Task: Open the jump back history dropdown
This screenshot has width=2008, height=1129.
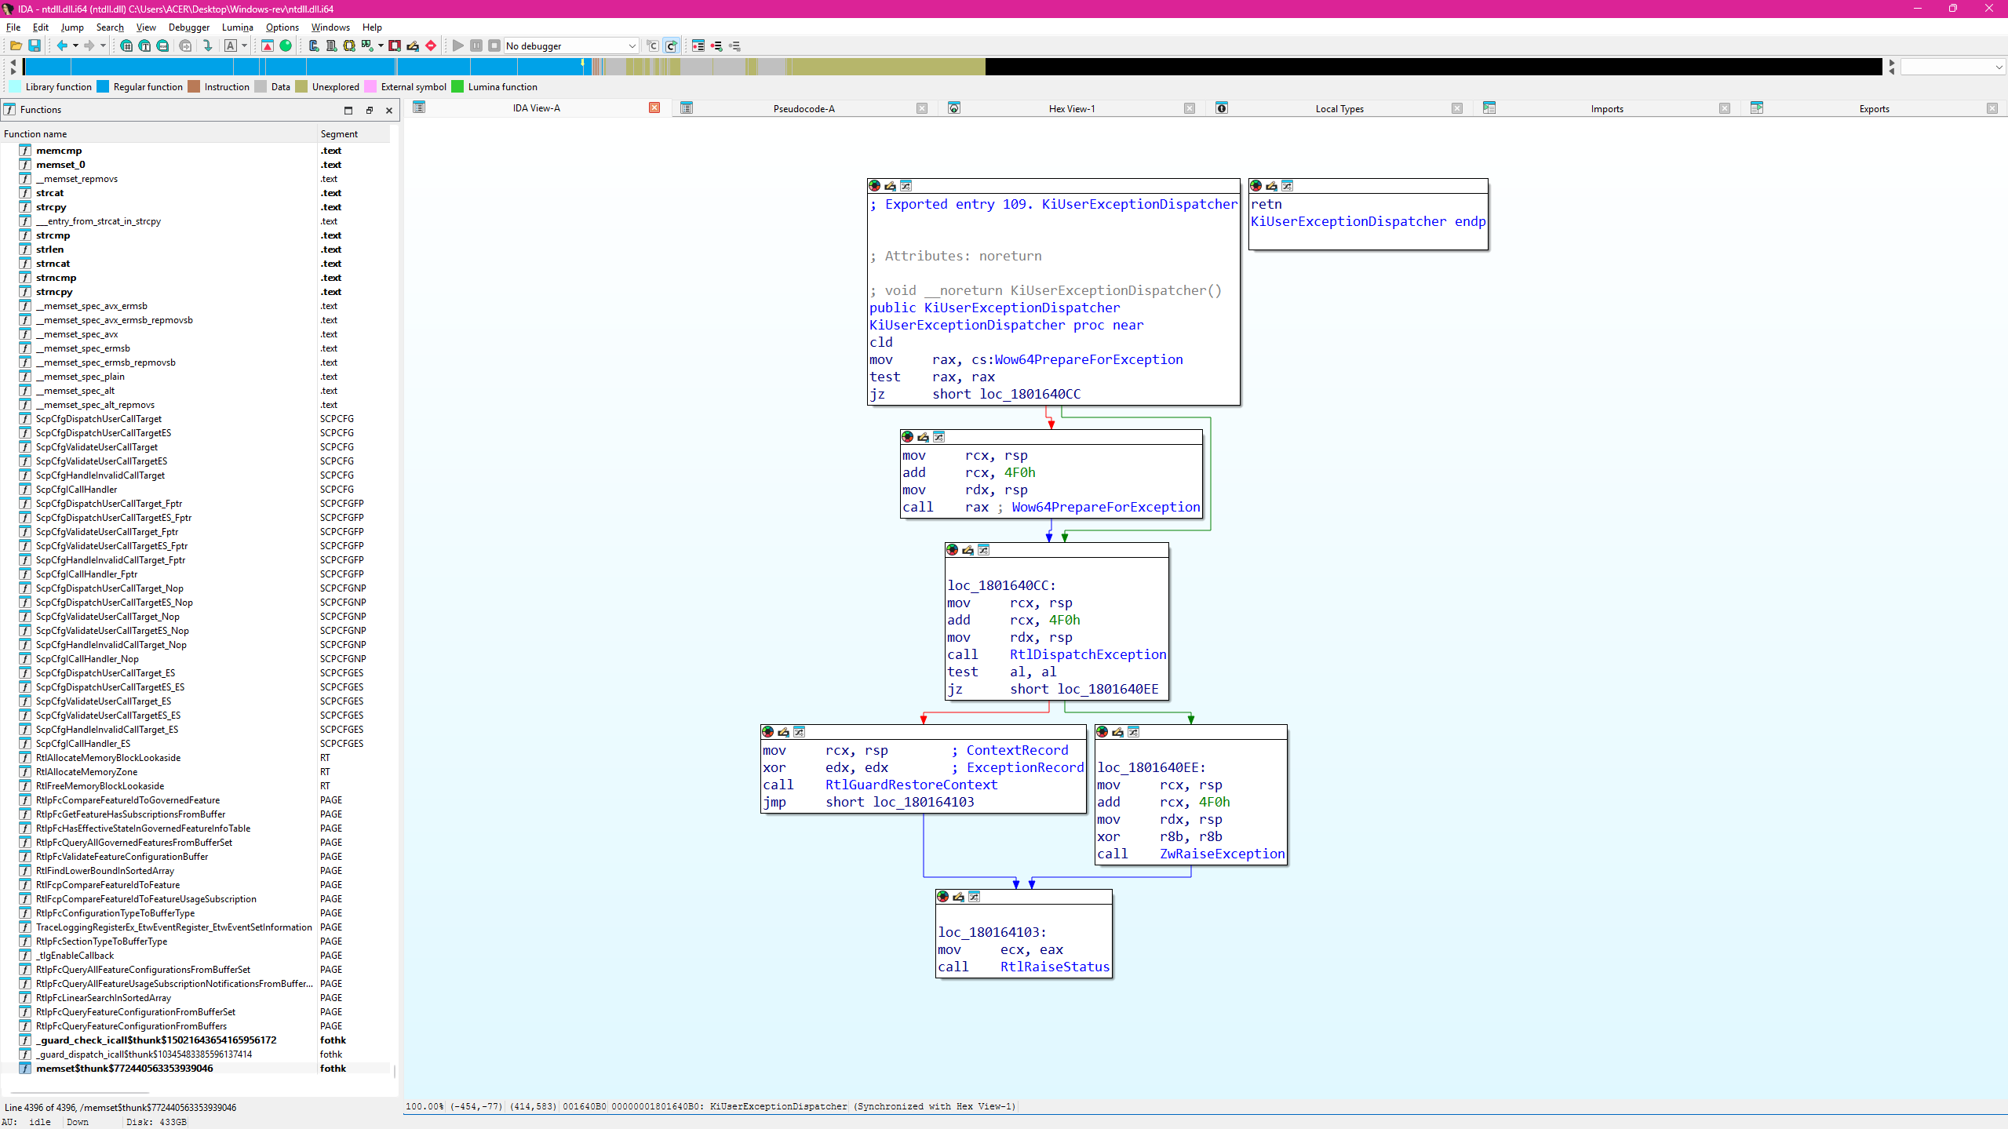Action: [x=75, y=46]
